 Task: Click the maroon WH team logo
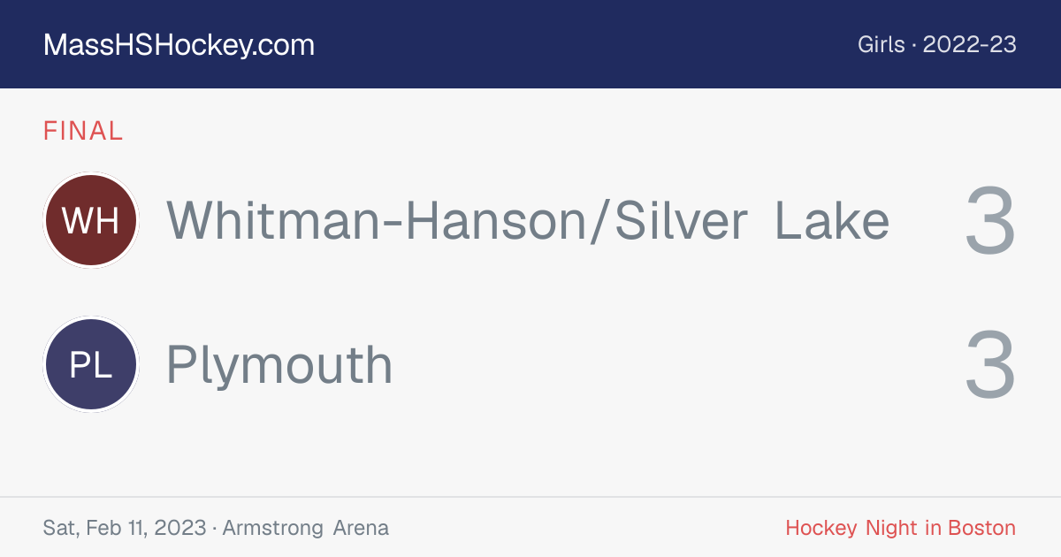[91, 220]
